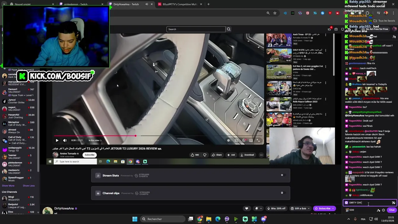This screenshot has height=224, width=398.
Task: Open sodapoppin channel in sidebar
Action: pyautogui.click(x=19, y=149)
